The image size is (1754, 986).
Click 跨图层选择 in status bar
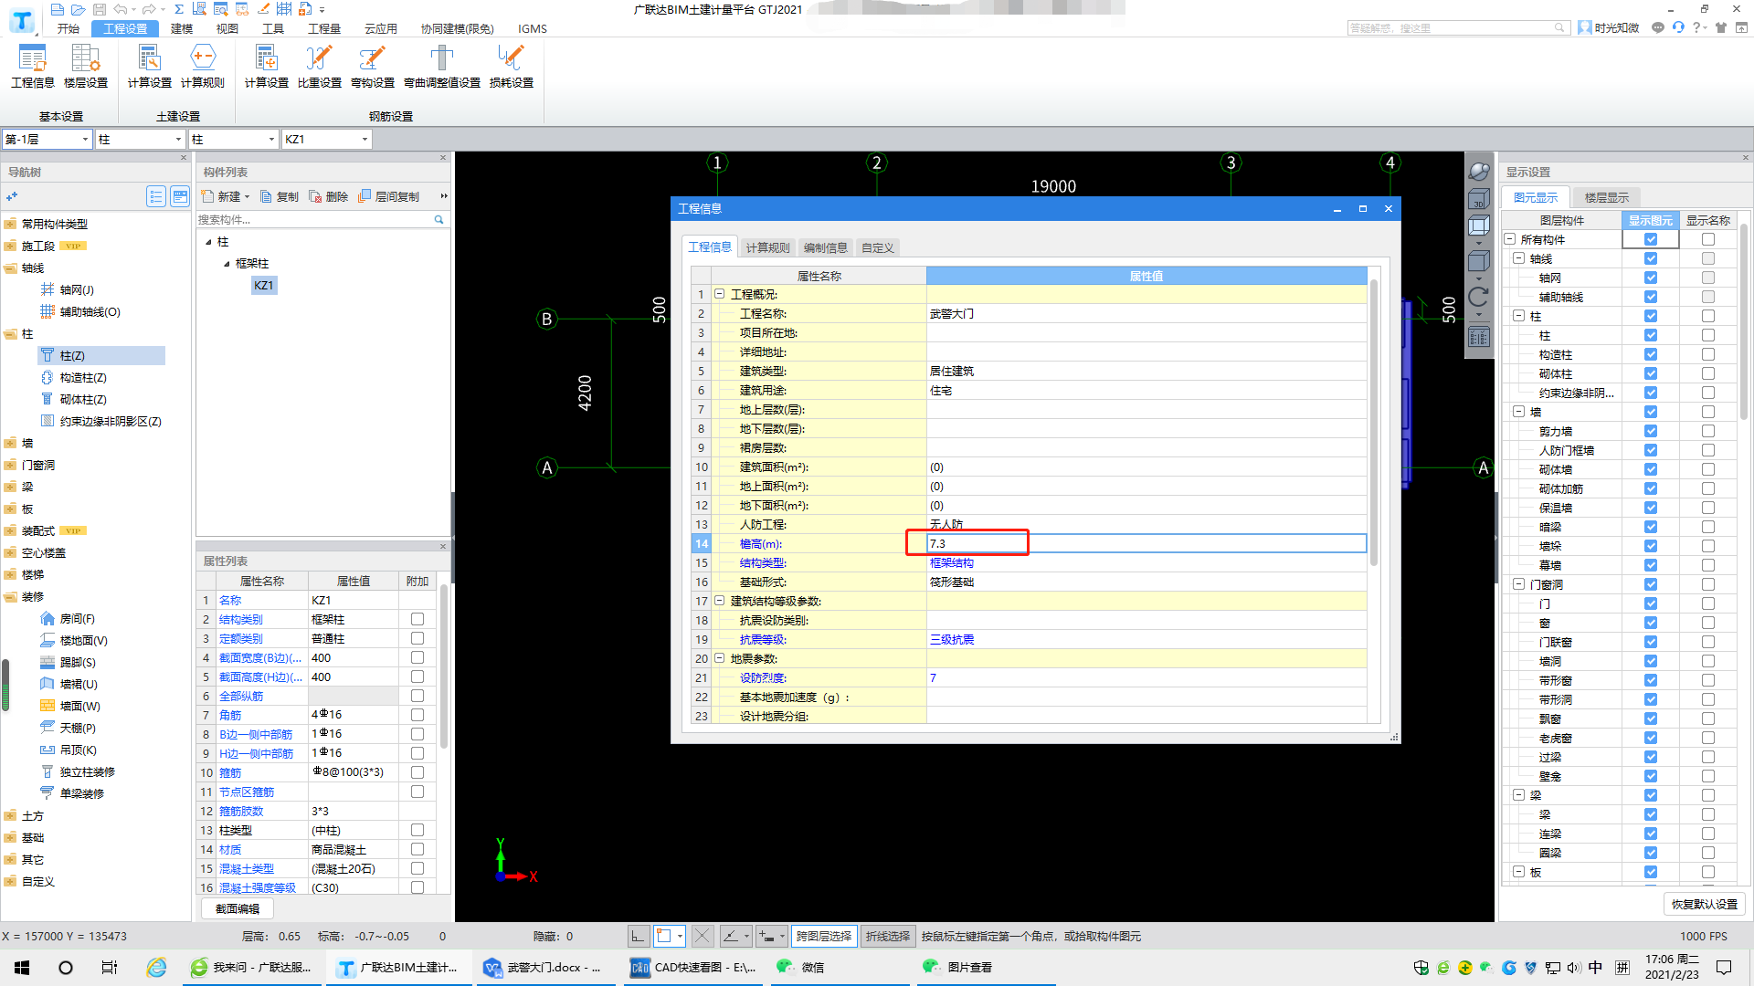coord(823,936)
